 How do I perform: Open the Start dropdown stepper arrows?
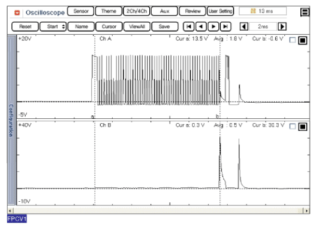point(64,26)
